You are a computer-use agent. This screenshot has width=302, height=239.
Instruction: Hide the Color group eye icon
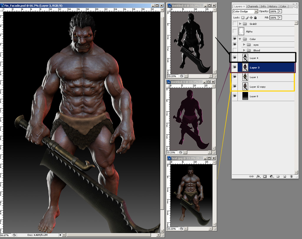click(234, 39)
